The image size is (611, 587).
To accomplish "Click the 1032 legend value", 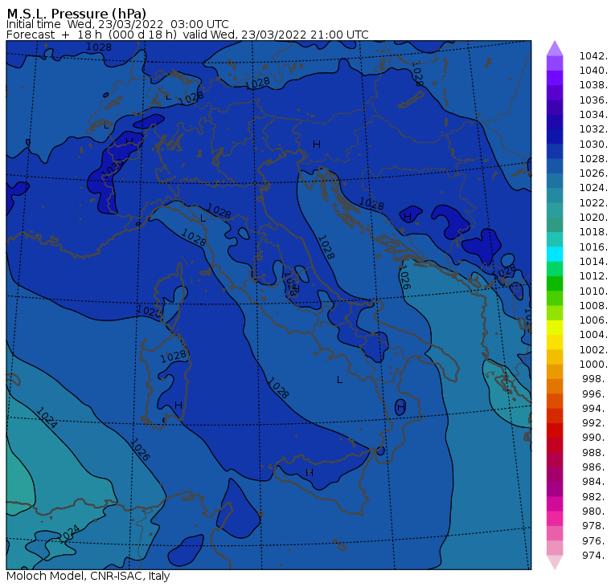I will 593,129.
